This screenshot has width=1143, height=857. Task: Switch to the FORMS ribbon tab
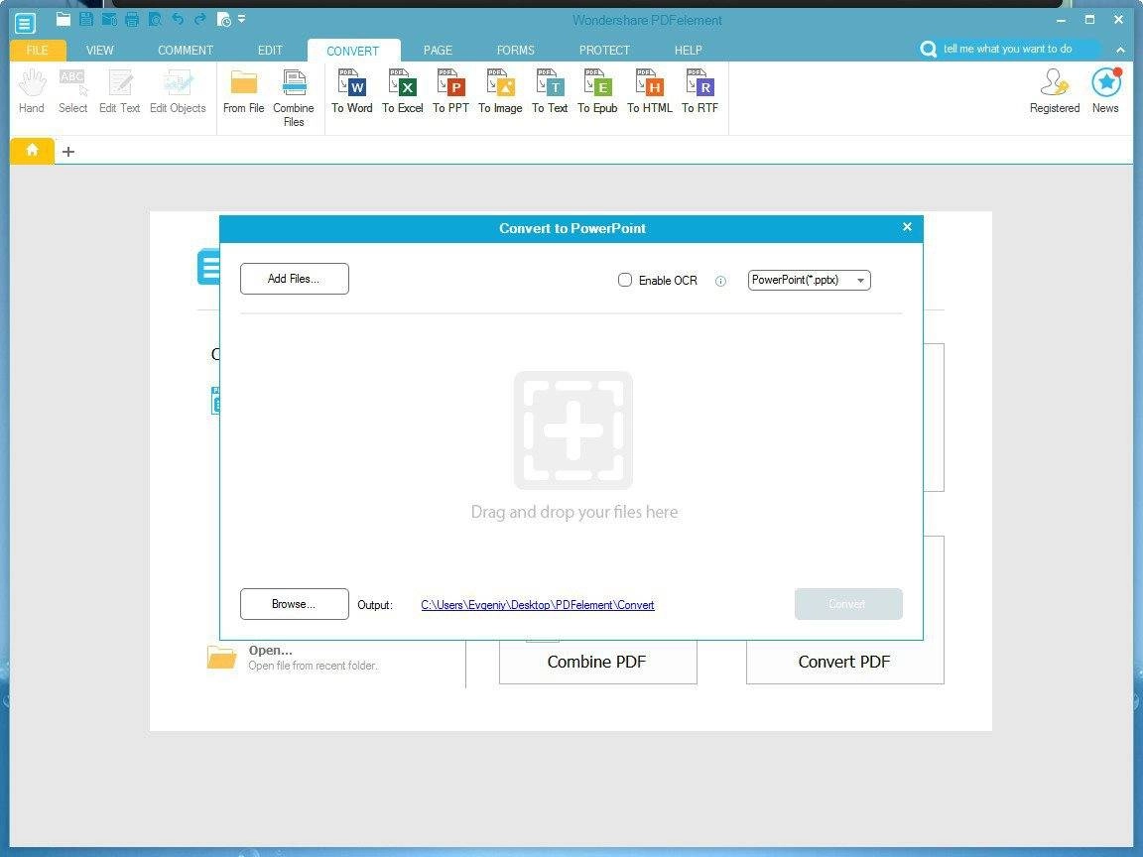515,51
